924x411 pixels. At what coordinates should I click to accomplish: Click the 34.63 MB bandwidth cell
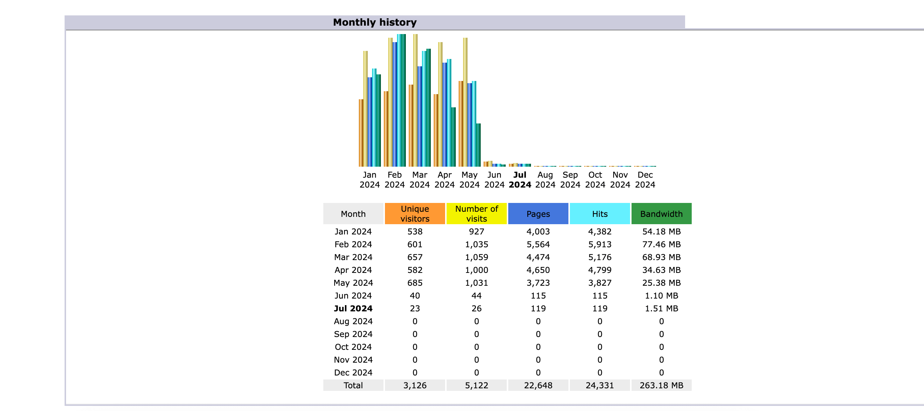662,270
